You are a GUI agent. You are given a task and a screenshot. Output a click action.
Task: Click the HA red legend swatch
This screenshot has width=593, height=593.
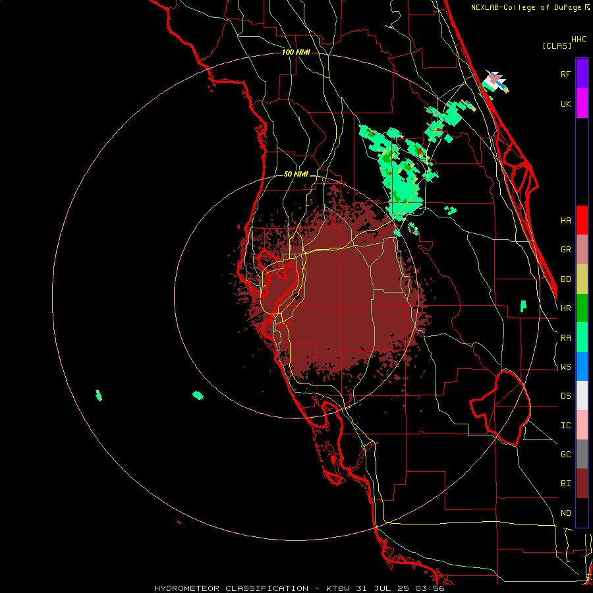pyautogui.click(x=582, y=220)
